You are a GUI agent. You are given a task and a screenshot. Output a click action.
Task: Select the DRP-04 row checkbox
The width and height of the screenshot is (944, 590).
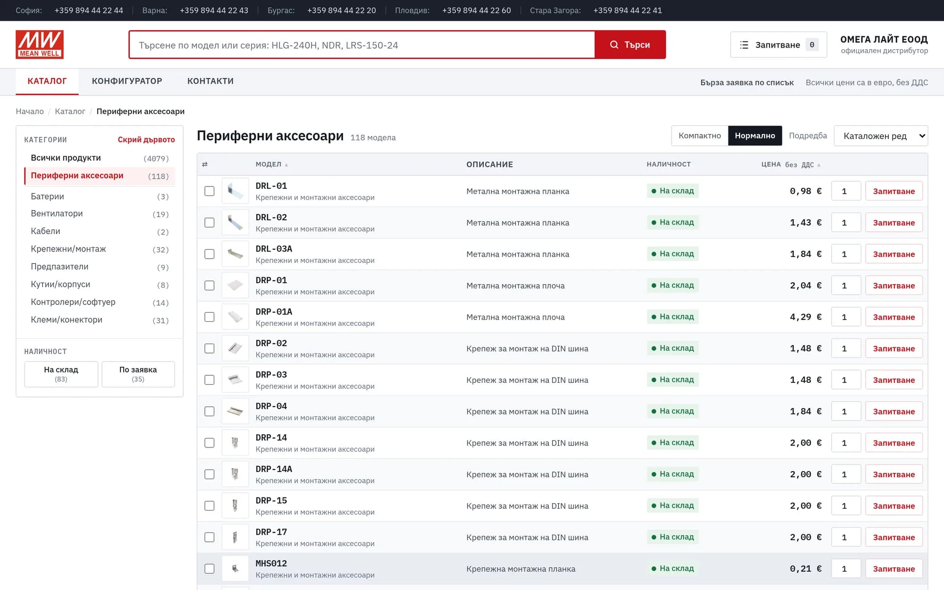[x=210, y=411]
